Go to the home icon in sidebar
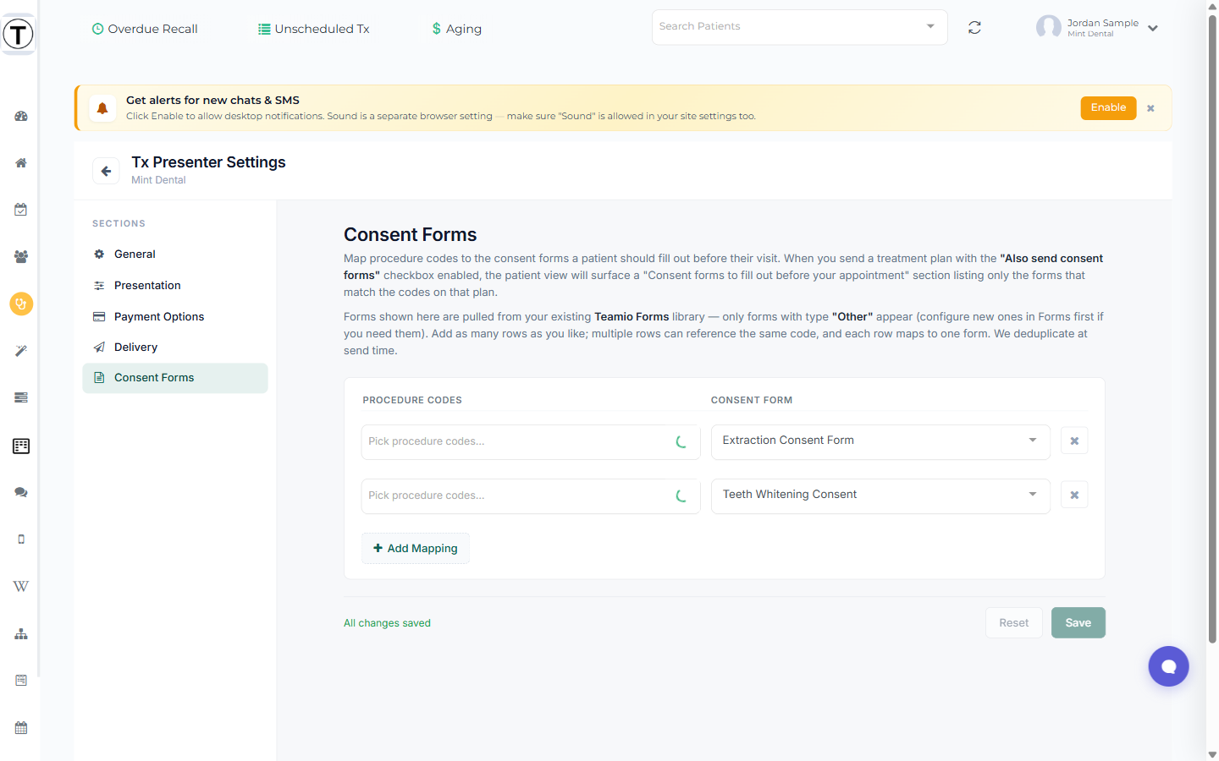The width and height of the screenshot is (1219, 761). click(21, 162)
